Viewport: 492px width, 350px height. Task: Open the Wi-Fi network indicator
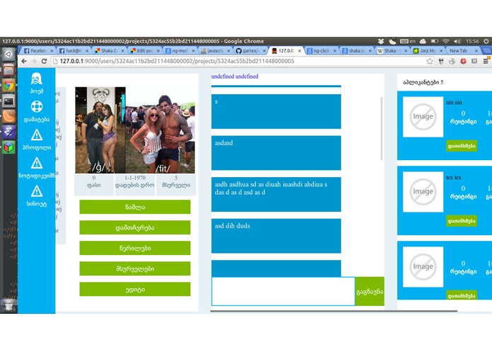446,41
